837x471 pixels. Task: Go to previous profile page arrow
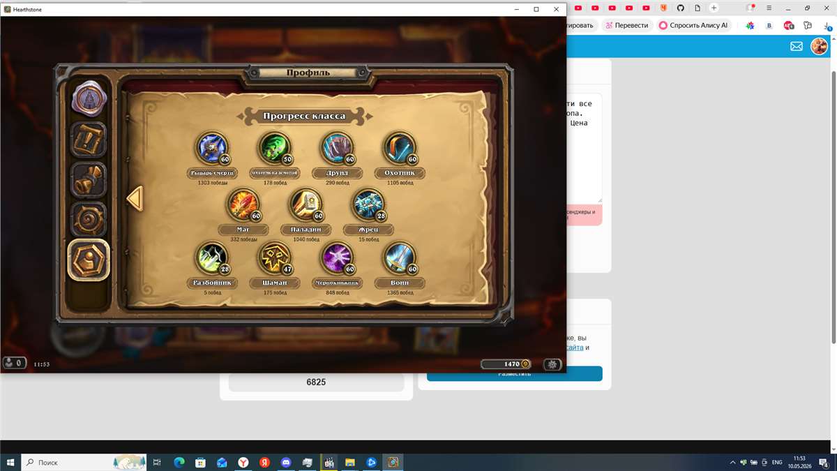(134, 199)
